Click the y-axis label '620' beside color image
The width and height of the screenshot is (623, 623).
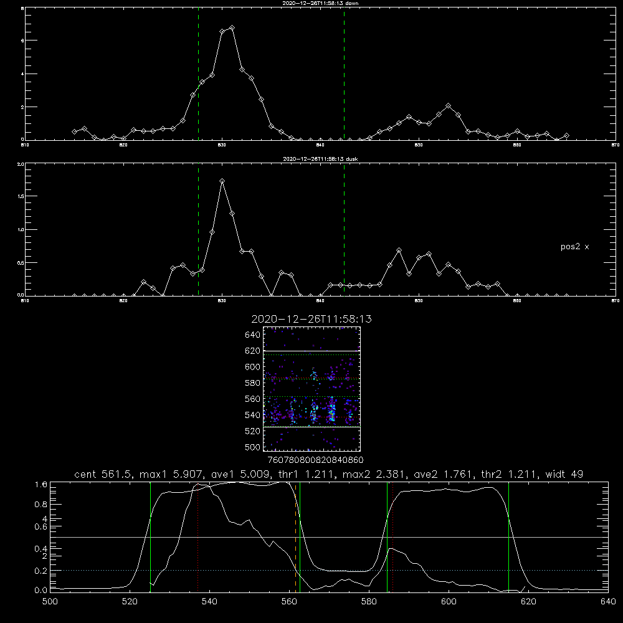click(x=253, y=351)
